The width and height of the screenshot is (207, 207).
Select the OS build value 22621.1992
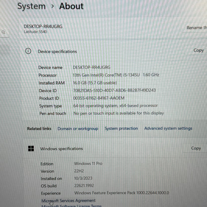coord(84,186)
